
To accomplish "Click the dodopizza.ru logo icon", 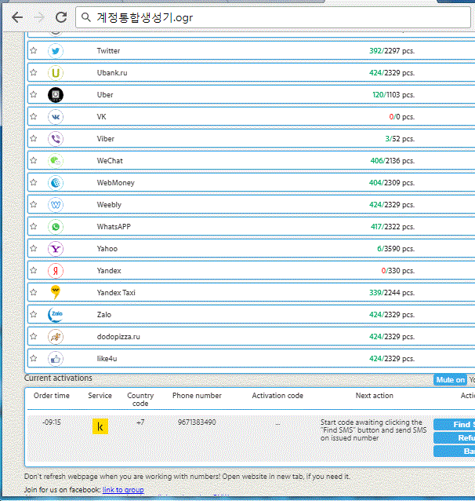I will tap(56, 337).
